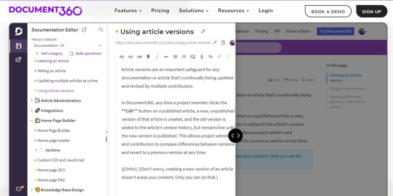The image size is (393, 196).
Task: Click the Document360 logo in the header
Action: pos(45,10)
